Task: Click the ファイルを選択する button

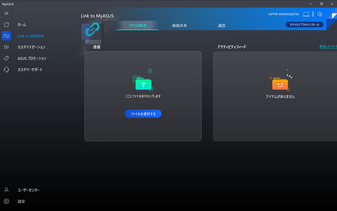Action: coord(143,114)
